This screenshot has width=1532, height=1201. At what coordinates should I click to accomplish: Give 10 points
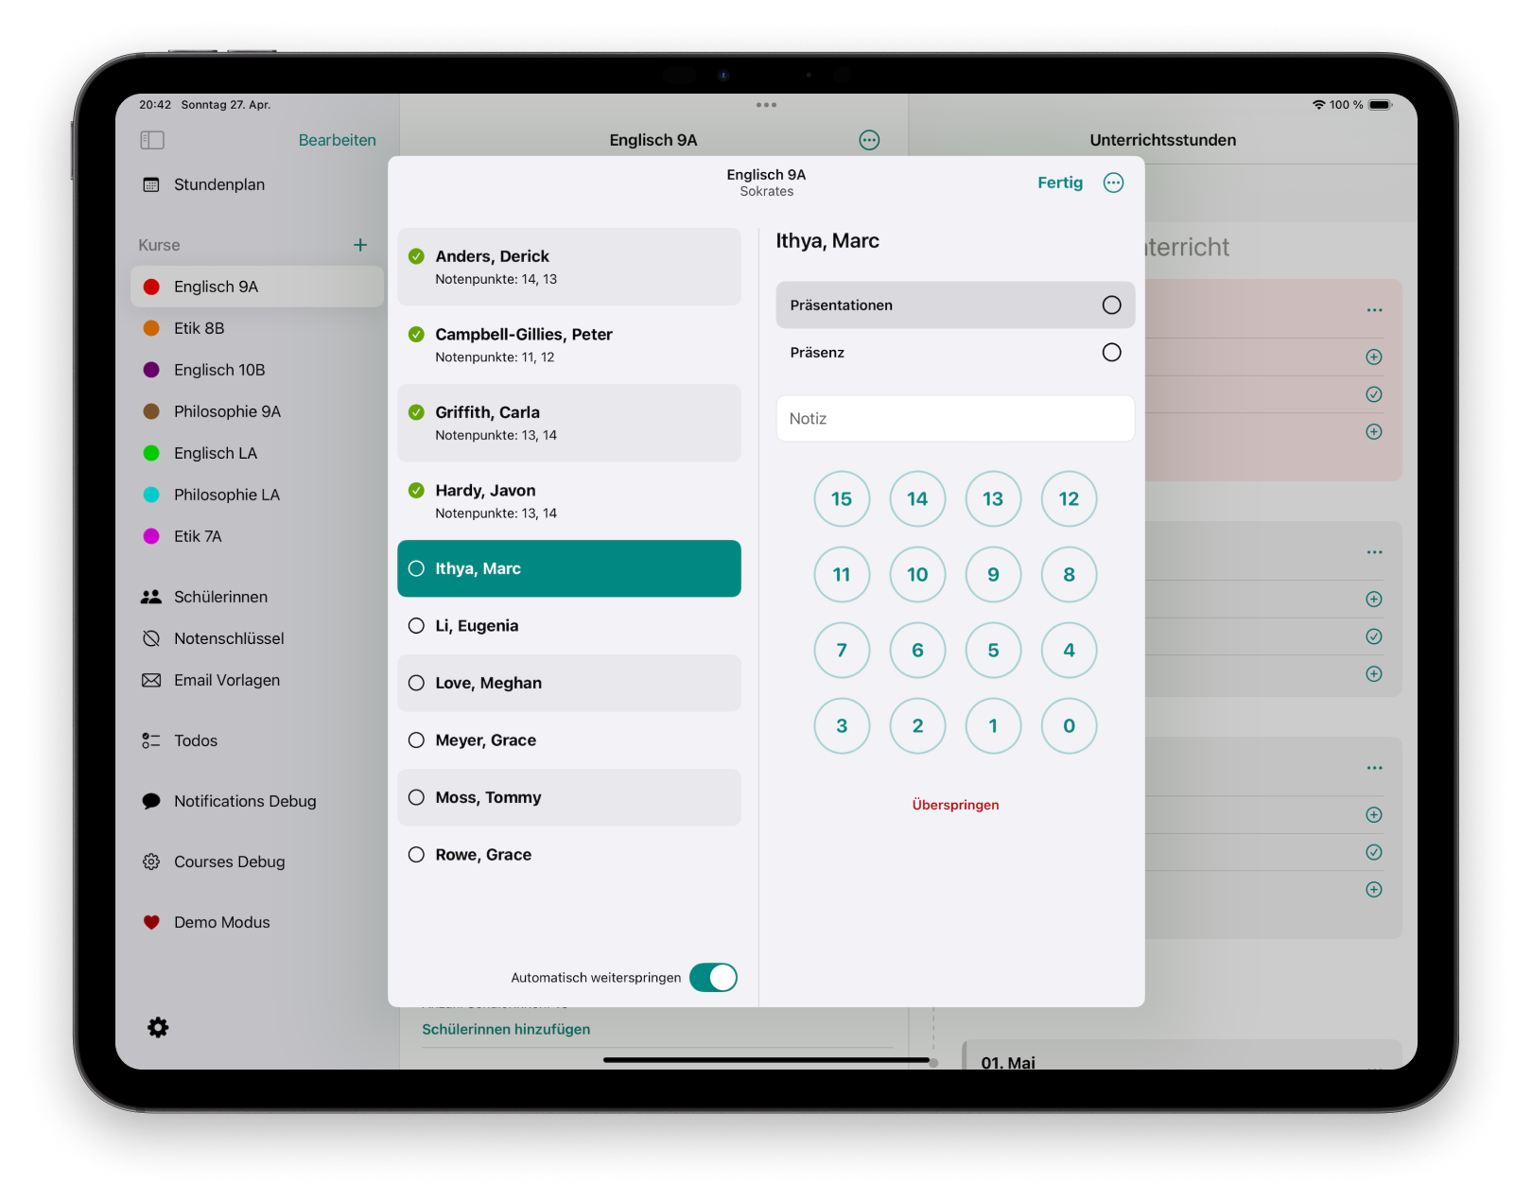point(917,574)
